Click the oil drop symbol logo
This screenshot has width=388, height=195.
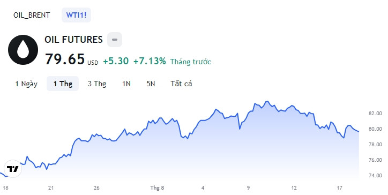point(23,50)
